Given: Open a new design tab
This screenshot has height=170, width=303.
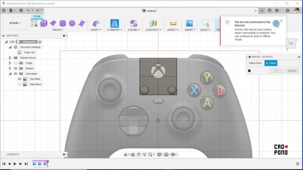Looking at the screenshot, I should [262, 11].
